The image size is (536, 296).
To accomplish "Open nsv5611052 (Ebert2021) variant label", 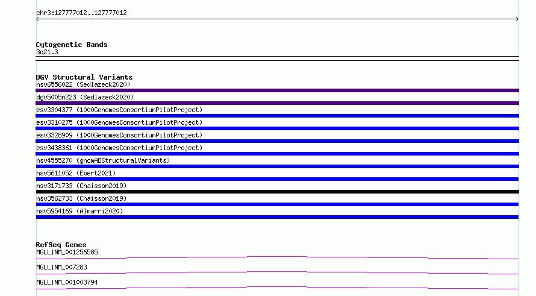I will click(76, 173).
